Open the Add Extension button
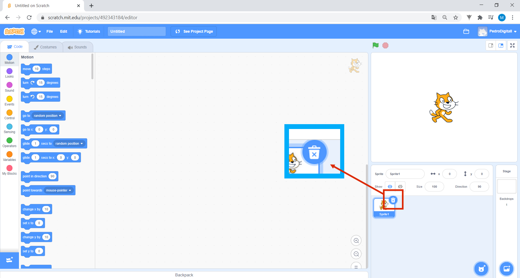 coord(9,260)
